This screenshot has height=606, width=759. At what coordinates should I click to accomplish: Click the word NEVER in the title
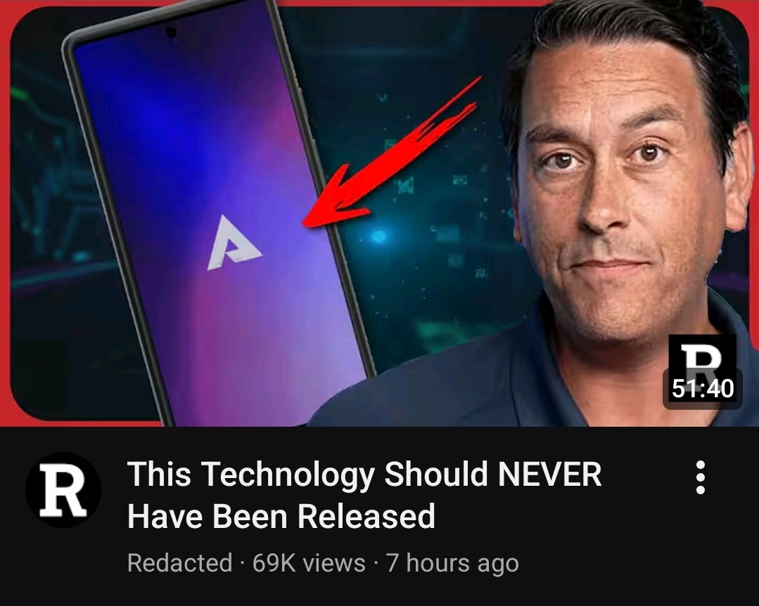[550, 474]
